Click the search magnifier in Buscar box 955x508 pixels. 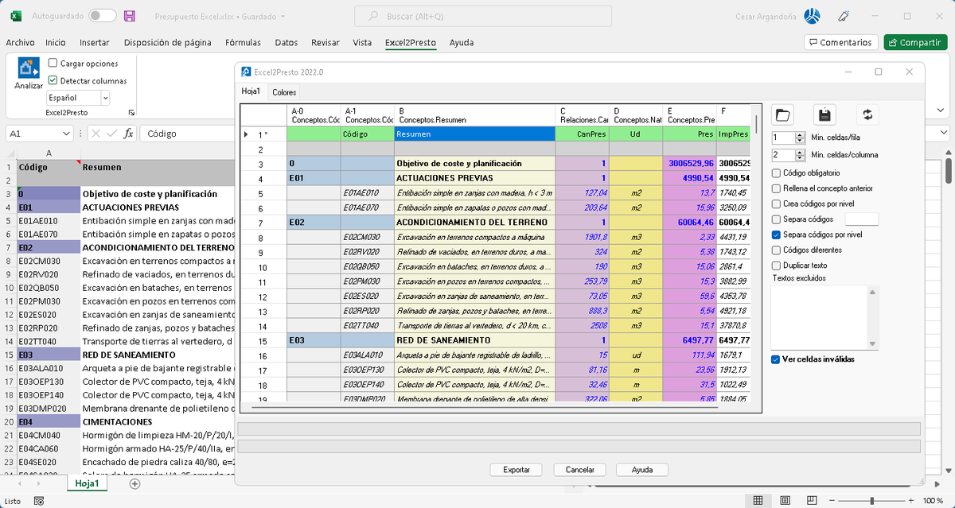[372, 16]
